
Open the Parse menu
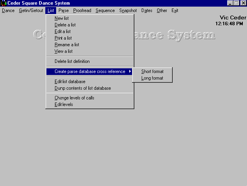click(x=63, y=10)
